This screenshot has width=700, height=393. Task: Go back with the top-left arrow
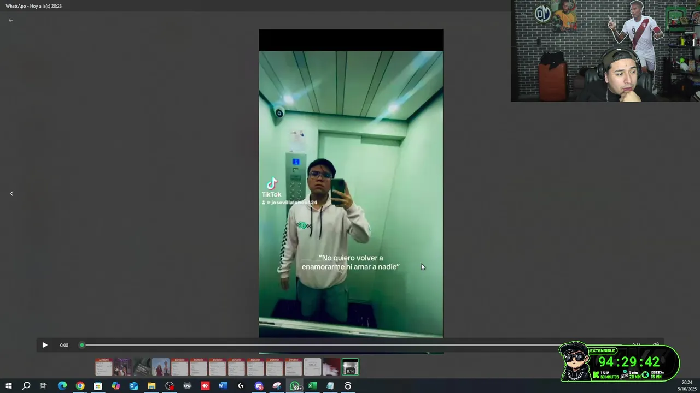coord(10,20)
